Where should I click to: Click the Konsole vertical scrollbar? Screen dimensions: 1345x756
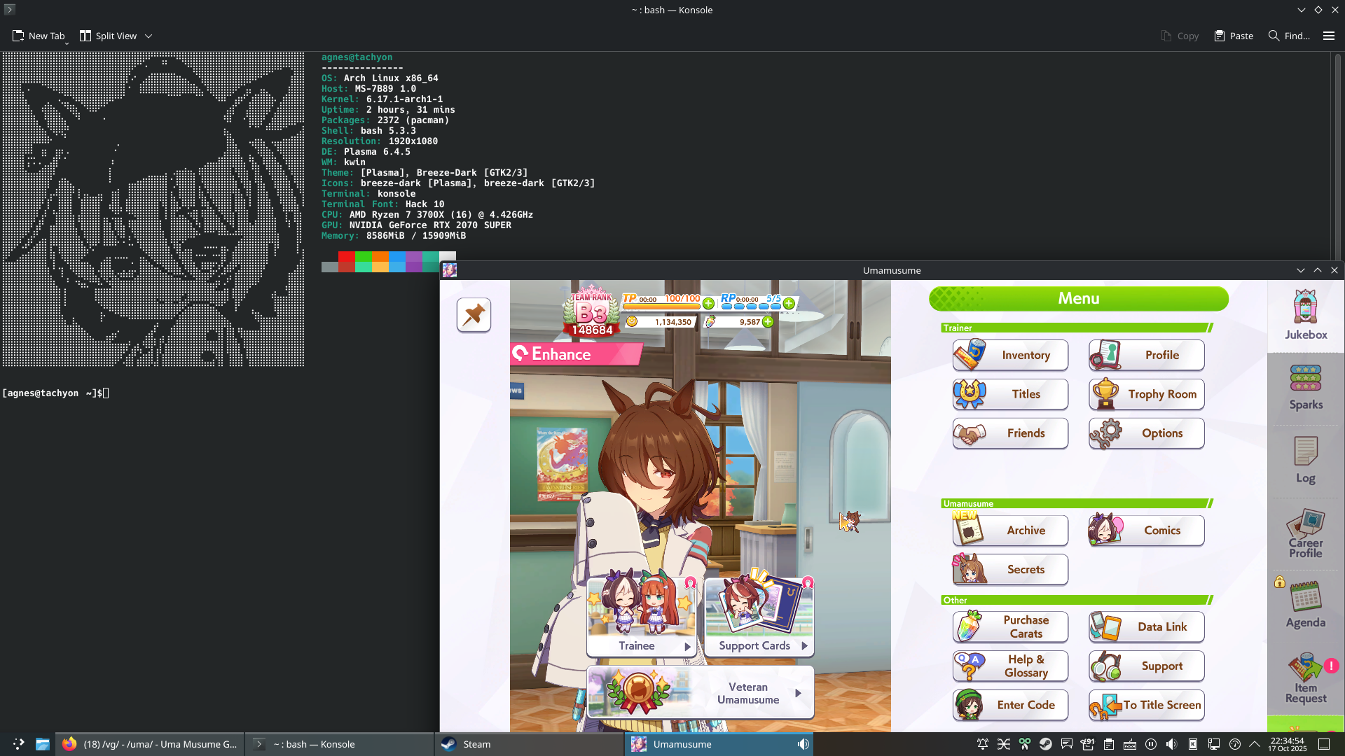[1337, 154]
